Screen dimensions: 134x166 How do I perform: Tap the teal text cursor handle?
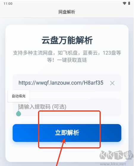click(x=18, y=113)
